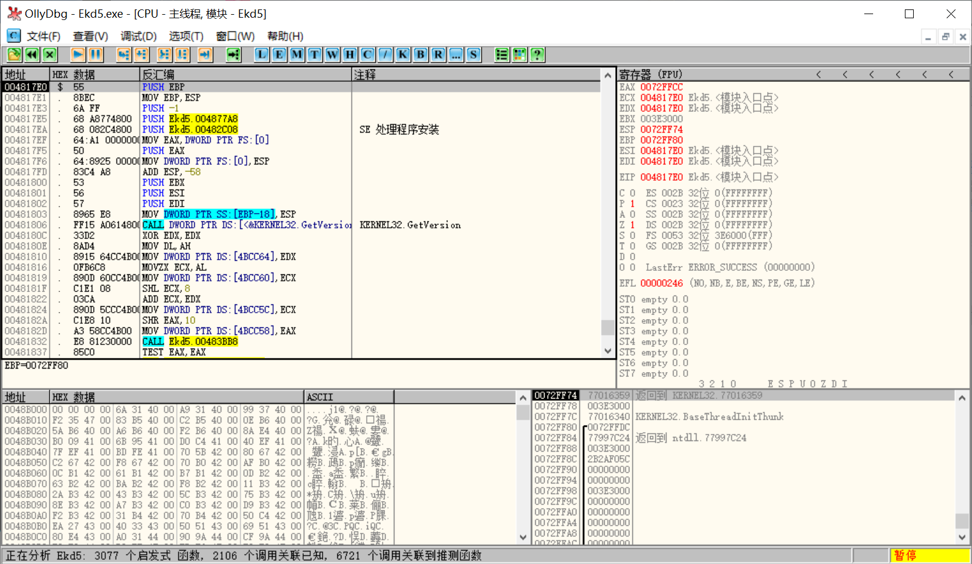Open Patches window with slash button

(x=385, y=55)
